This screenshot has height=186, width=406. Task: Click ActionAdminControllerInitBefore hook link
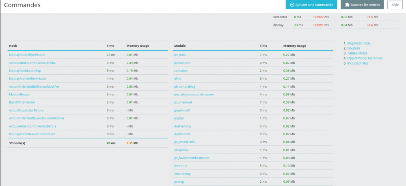32,126
